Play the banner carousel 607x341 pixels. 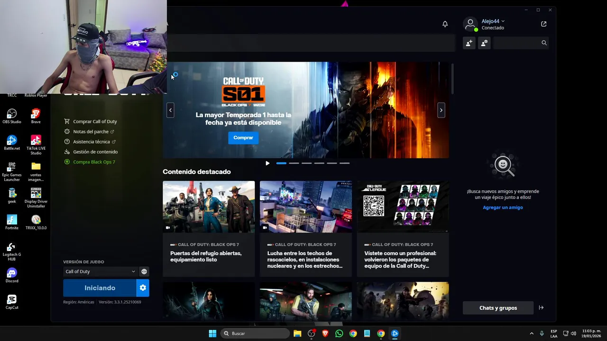[x=267, y=163]
